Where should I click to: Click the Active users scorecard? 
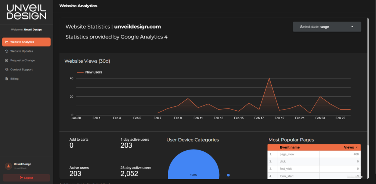(x=79, y=171)
